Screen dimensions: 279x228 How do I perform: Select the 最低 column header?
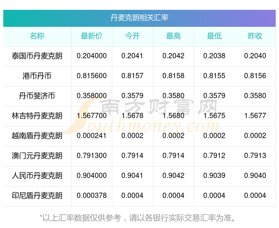pyautogui.click(x=214, y=36)
